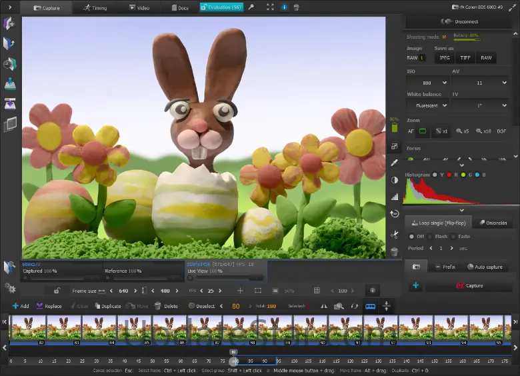Viewport: 520px width, 376px height.
Task: Click the scissors icon in side strip
Action: point(394,234)
